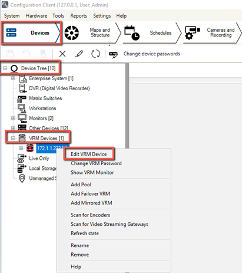
Task: Click the VRM Devices database icon
Action: [x=22, y=138]
